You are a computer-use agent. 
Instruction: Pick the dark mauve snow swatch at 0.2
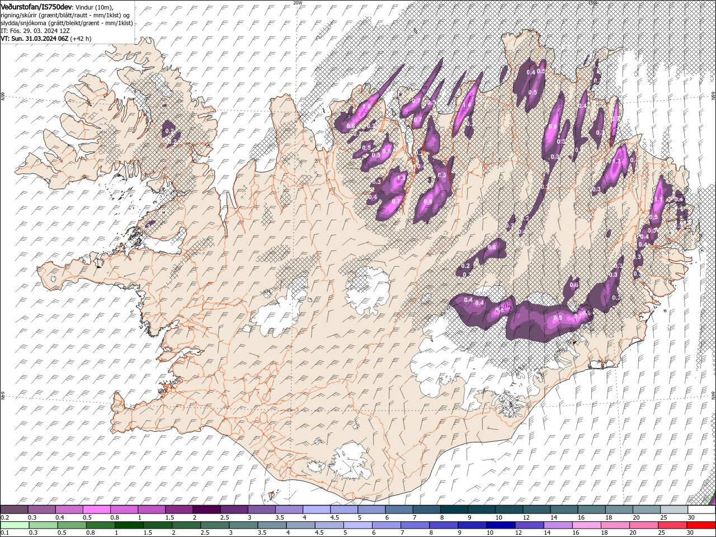pos(14,510)
